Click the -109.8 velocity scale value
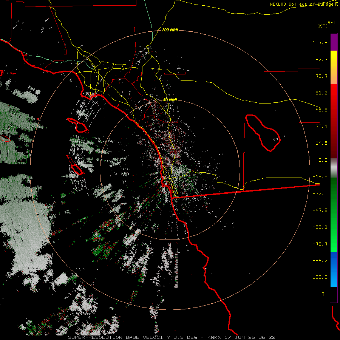This screenshot has height=340, width=340. pos(318,277)
